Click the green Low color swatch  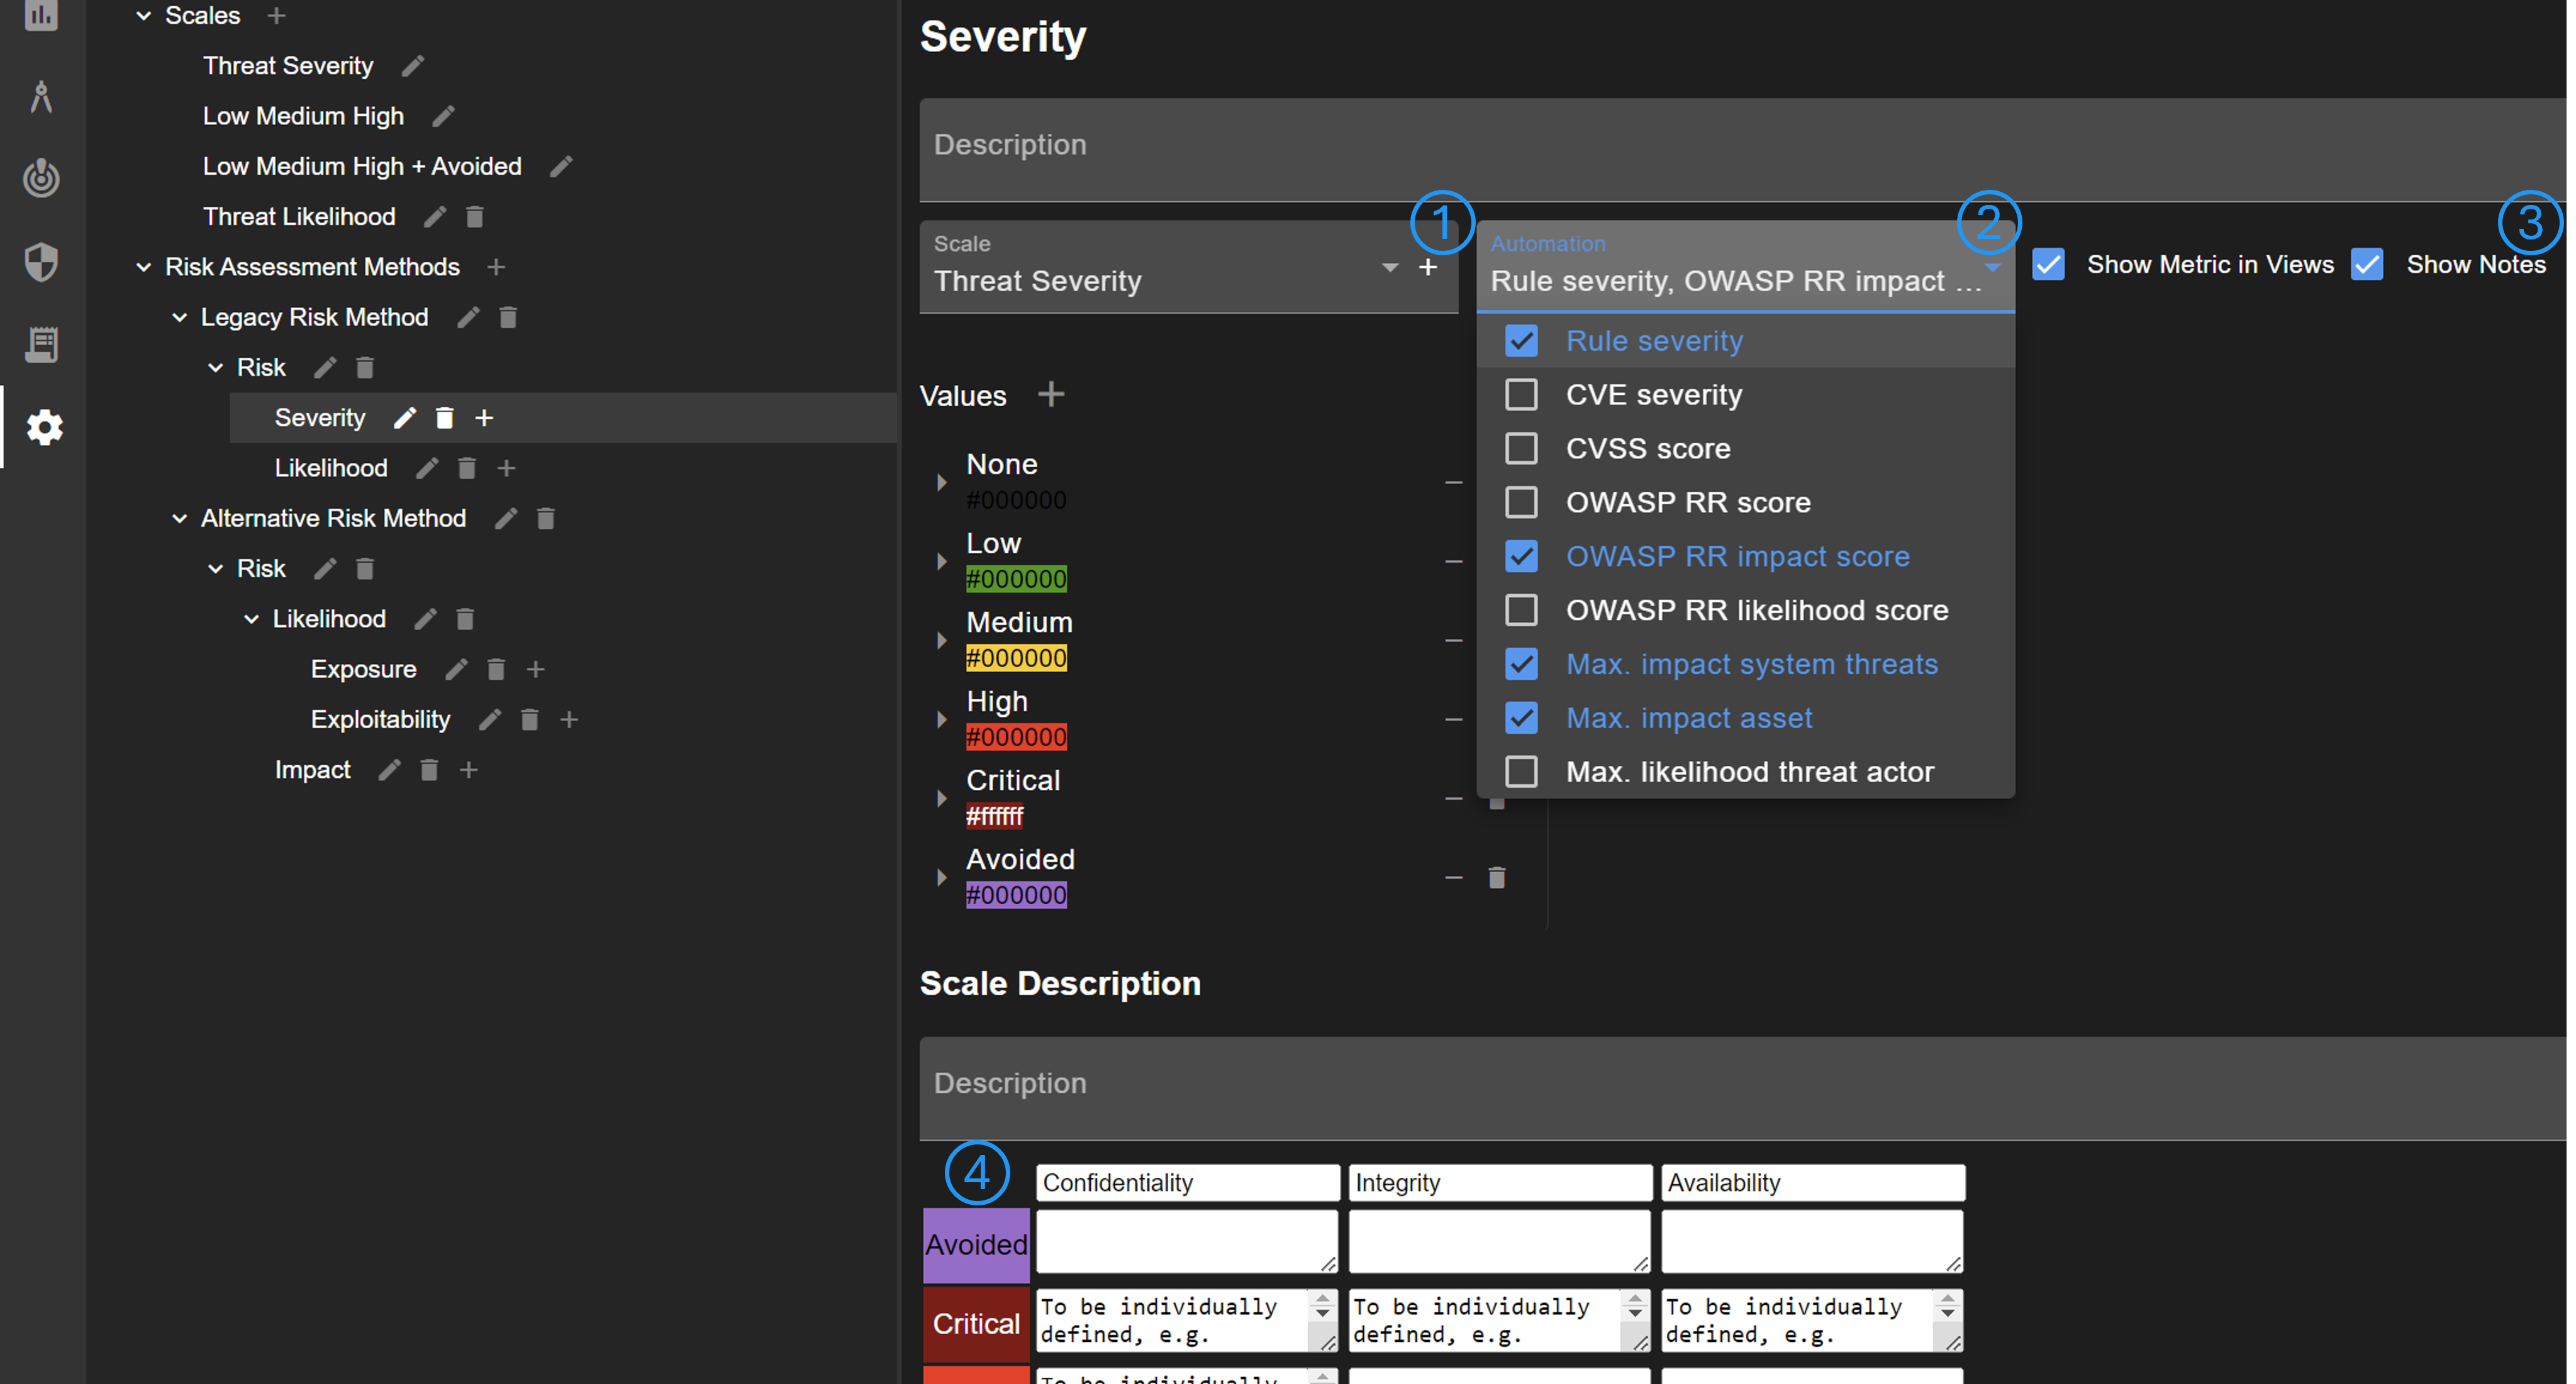(x=1016, y=579)
